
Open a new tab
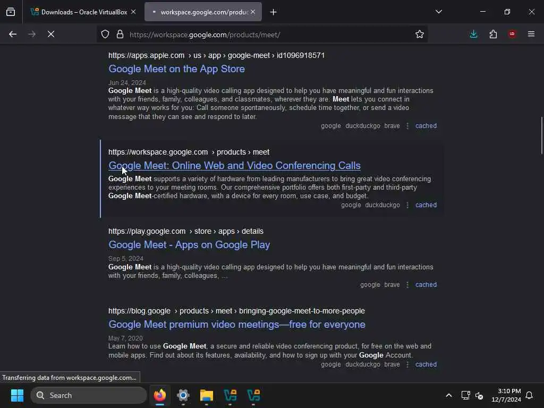click(x=274, y=12)
